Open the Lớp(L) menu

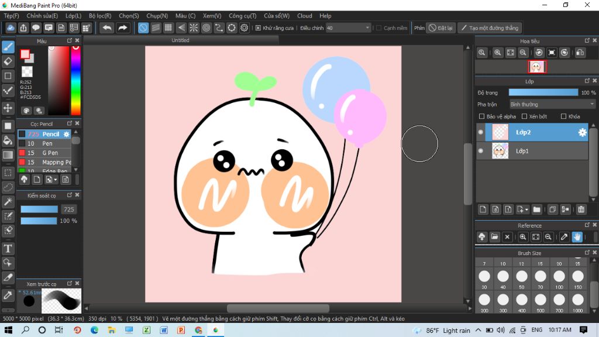73,16
